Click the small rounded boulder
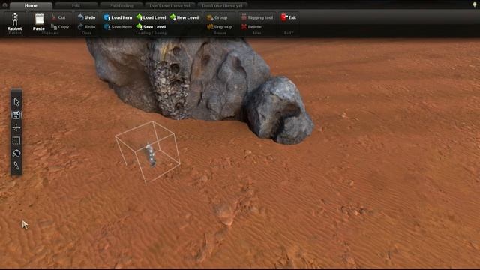The width and height of the screenshot is (480, 270). coord(279,110)
